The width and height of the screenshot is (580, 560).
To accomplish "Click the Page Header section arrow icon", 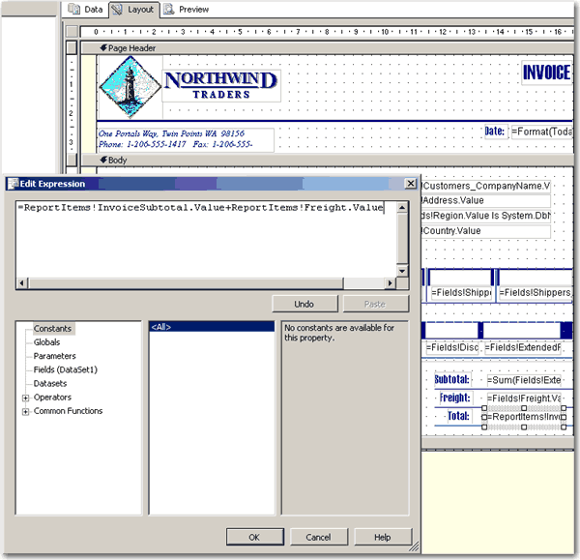I will pyautogui.click(x=102, y=47).
